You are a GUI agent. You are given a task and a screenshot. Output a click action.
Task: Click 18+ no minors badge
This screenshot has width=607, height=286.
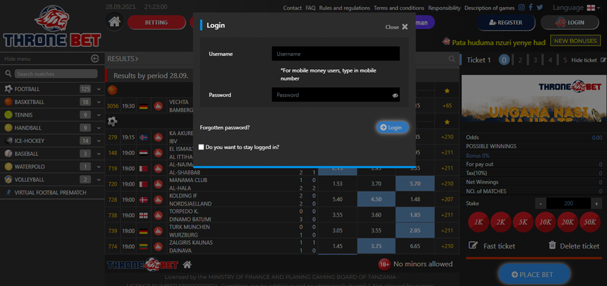[x=384, y=264]
